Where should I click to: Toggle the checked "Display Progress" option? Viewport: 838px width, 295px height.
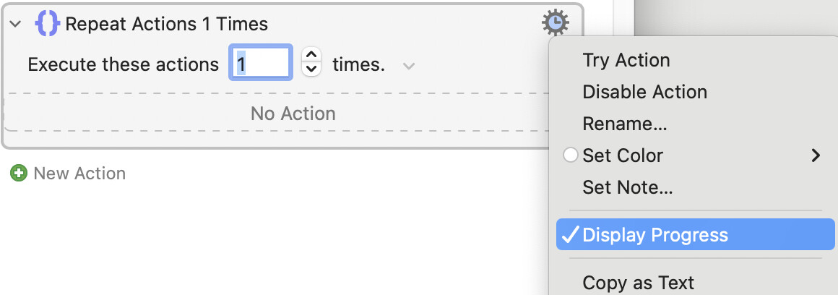click(x=655, y=235)
